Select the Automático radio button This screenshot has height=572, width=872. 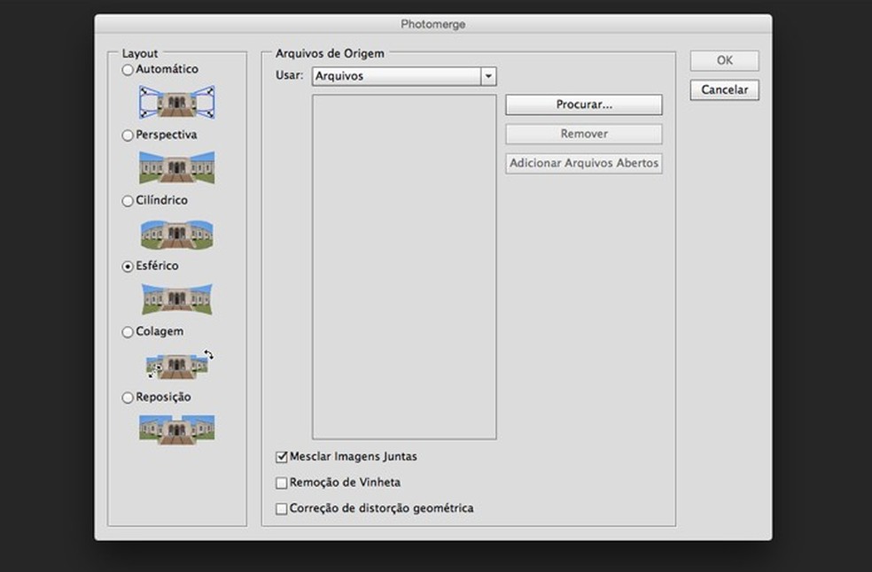(x=128, y=70)
